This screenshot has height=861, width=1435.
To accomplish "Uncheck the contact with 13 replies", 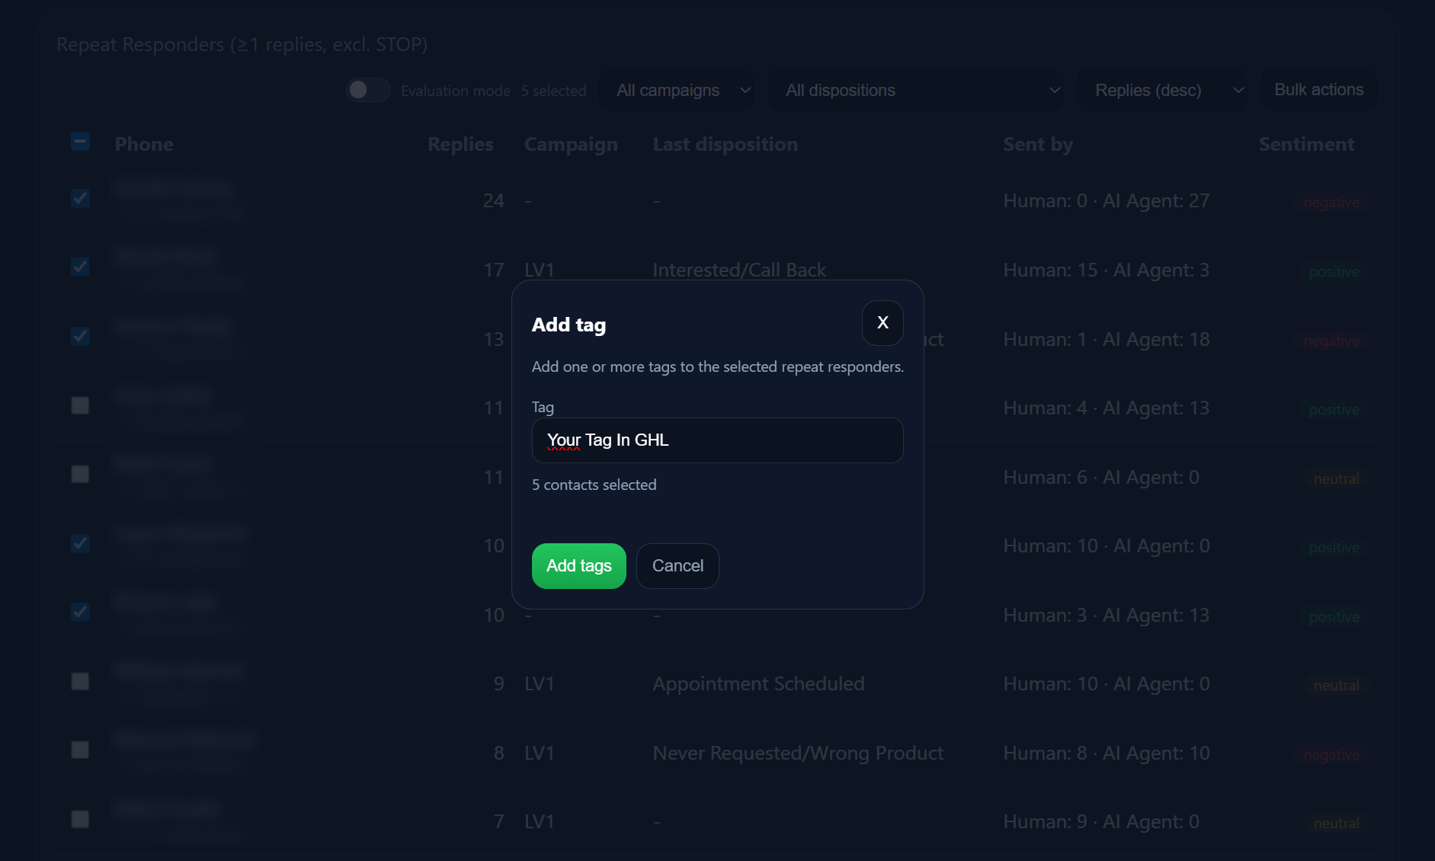I will [x=79, y=336].
